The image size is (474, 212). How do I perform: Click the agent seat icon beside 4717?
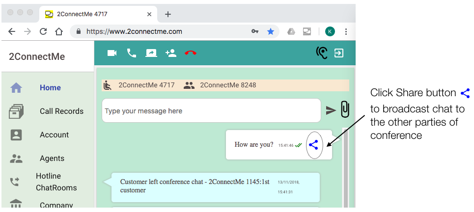tap(107, 85)
